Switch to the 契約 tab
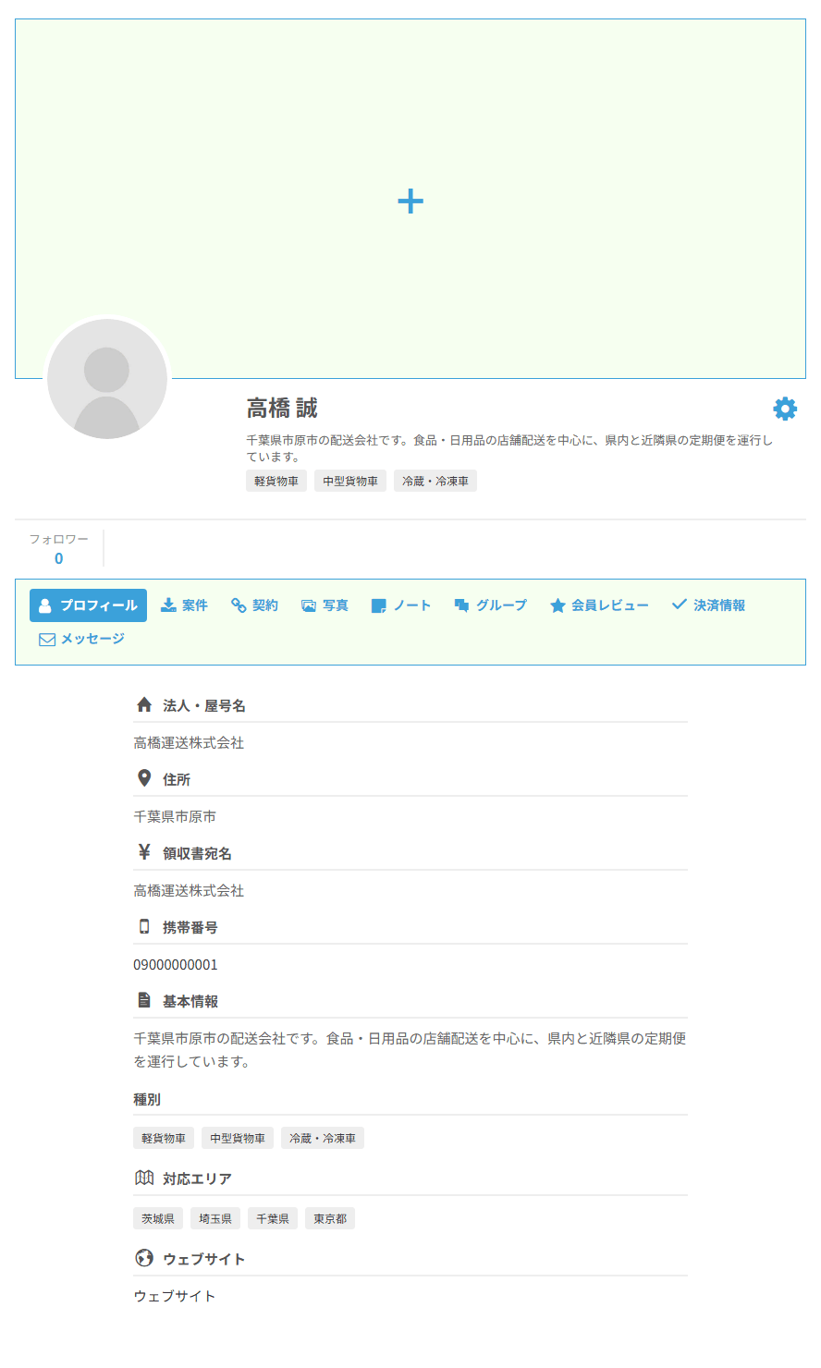The image size is (821, 1368). (x=254, y=605)
